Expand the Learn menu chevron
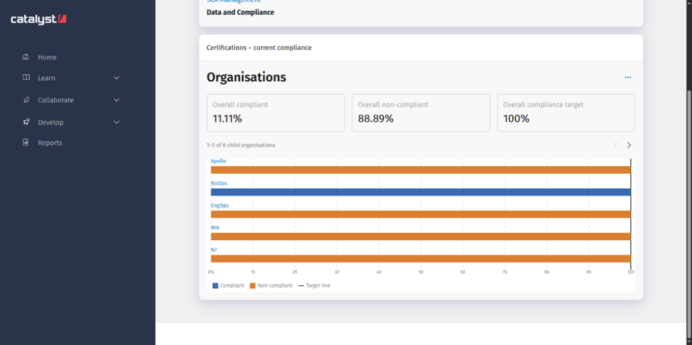692x345 pixels. 116,78
